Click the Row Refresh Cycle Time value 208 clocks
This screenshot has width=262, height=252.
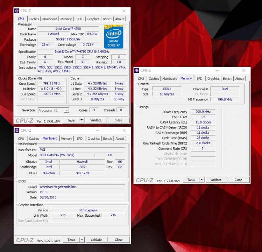click(x=203, y=143)
